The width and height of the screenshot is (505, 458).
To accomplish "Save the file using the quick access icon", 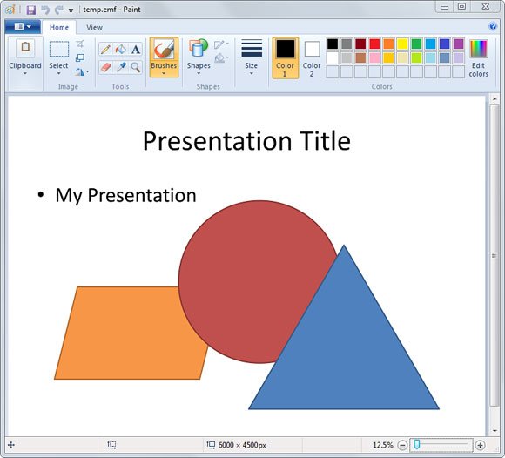I will [x=31, y=10].
